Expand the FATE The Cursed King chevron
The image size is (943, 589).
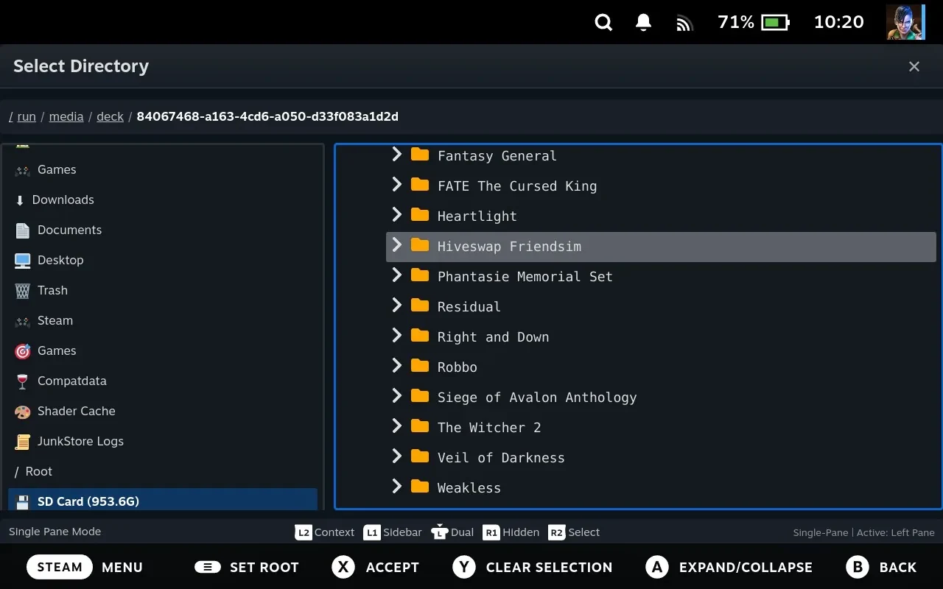pyautogui.click(x=397, y=184)
